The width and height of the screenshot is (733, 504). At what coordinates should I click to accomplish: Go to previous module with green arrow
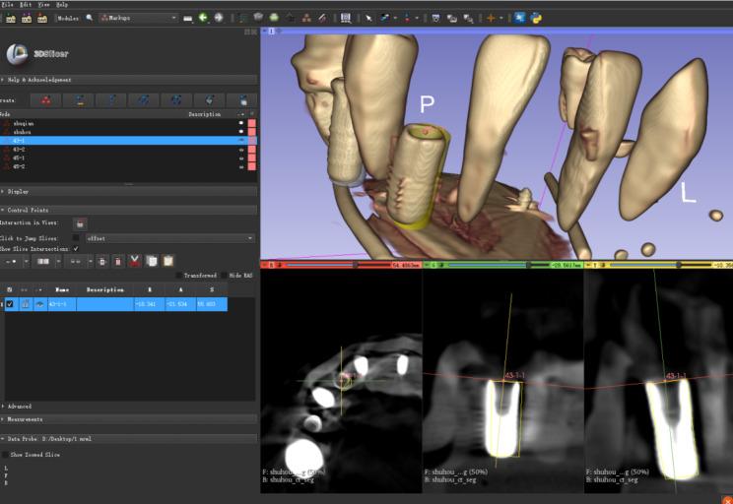click(x=203, y=18)
